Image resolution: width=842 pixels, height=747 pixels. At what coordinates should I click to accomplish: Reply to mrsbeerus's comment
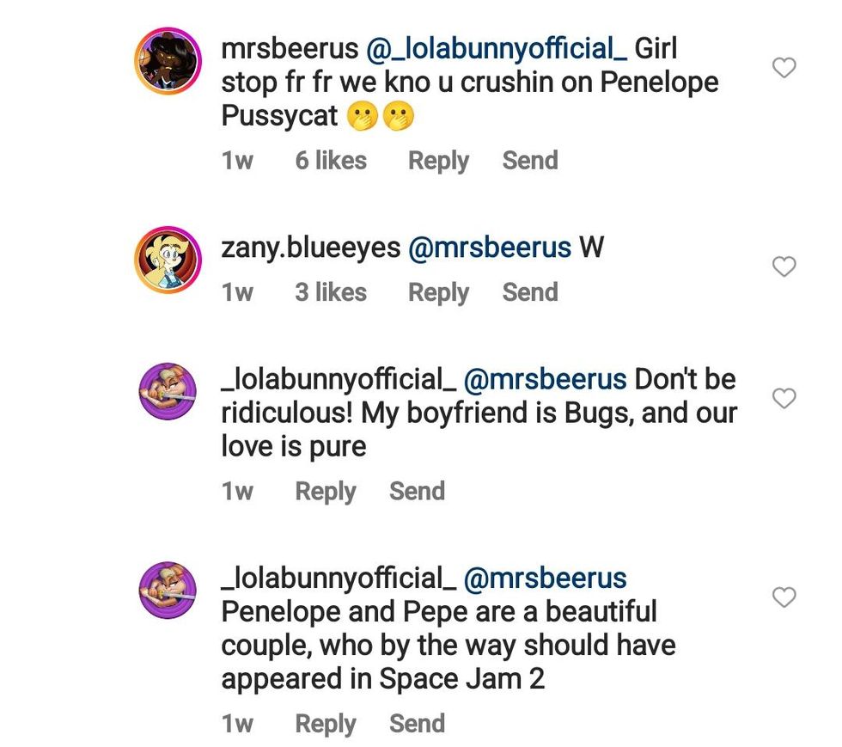pyautogui.click(x=438, y=161)
